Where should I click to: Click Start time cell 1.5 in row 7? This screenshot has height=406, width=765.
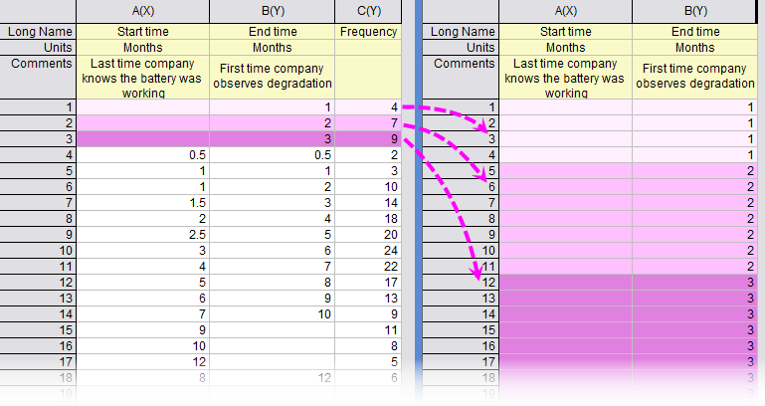[142, 203]
